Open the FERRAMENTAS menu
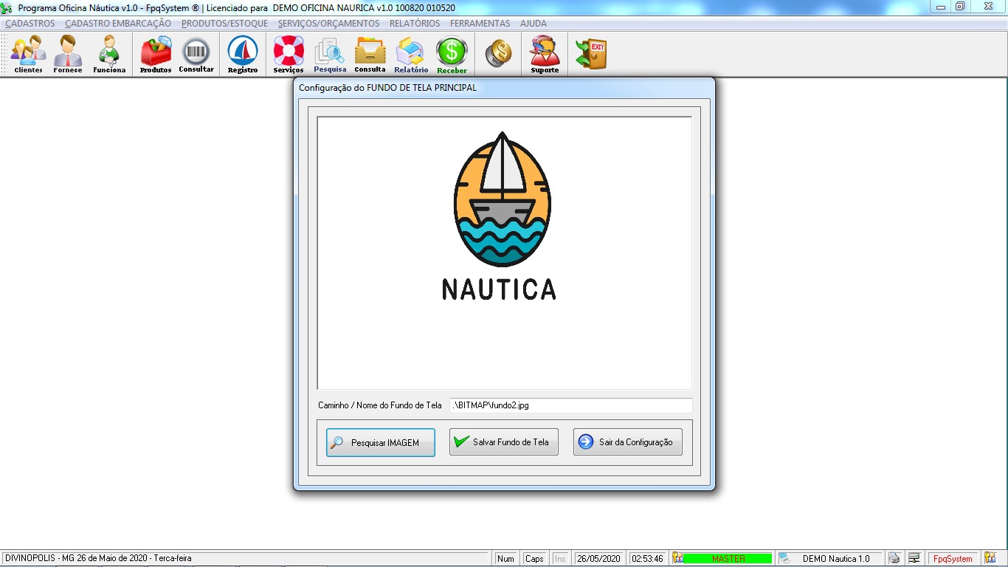 480,24
